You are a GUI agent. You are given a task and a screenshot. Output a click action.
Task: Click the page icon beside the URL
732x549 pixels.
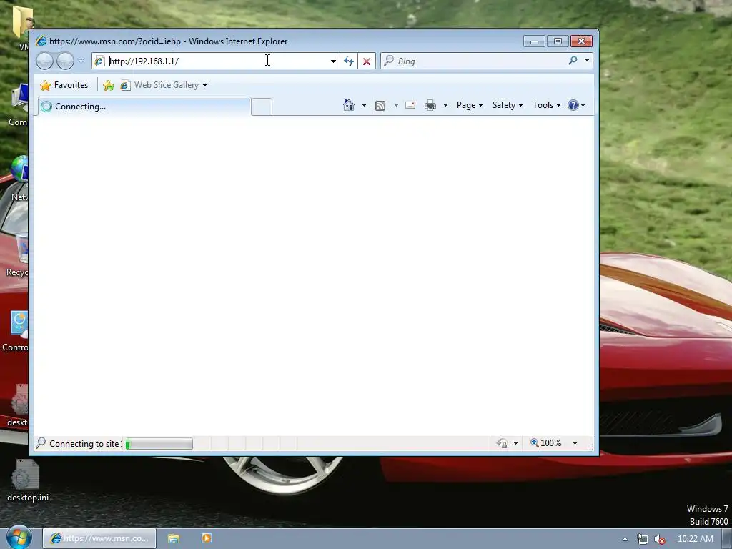click(x=99, y=61)
